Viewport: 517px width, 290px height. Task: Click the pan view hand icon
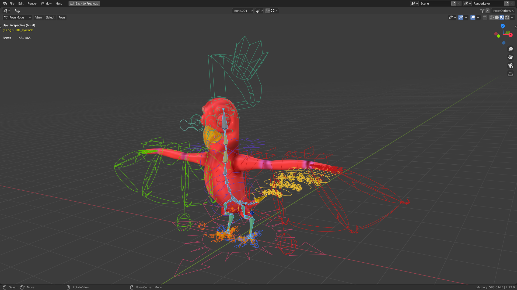(510, 57)
